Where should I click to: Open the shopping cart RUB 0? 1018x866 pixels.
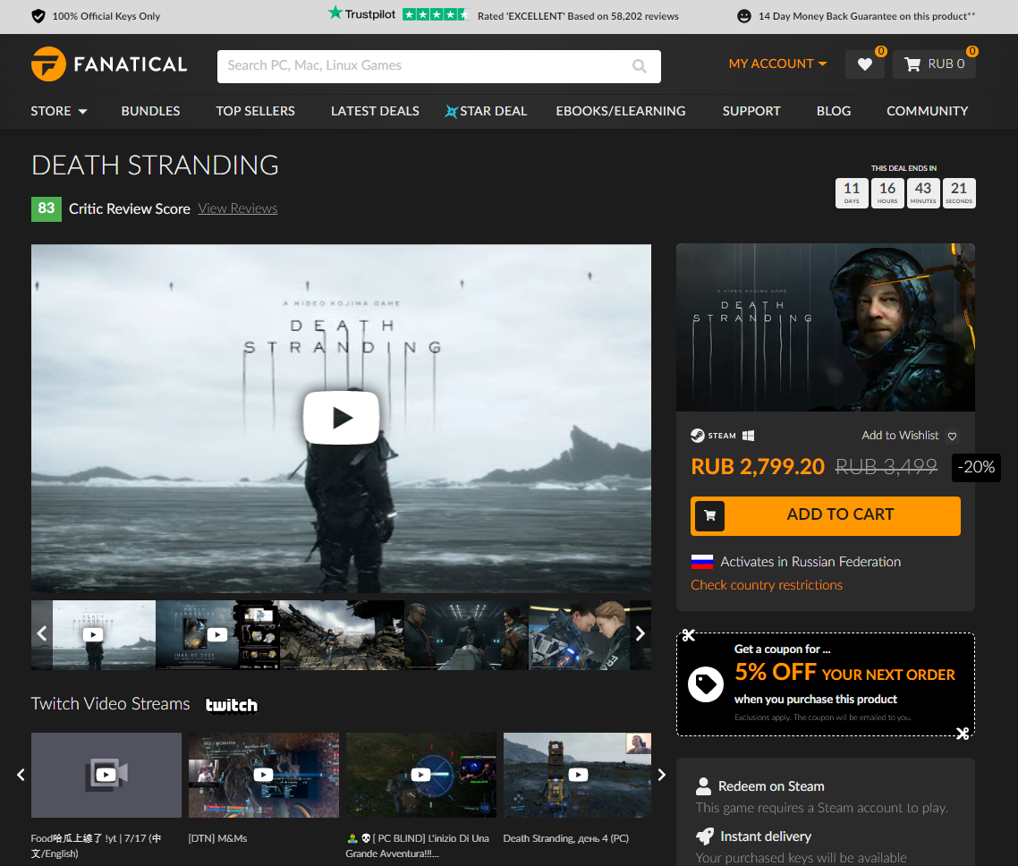934,64
